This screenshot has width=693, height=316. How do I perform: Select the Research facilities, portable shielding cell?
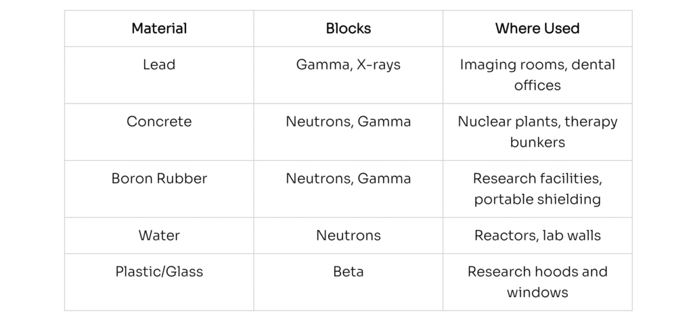pyautogui.click(x=537, y=189)
